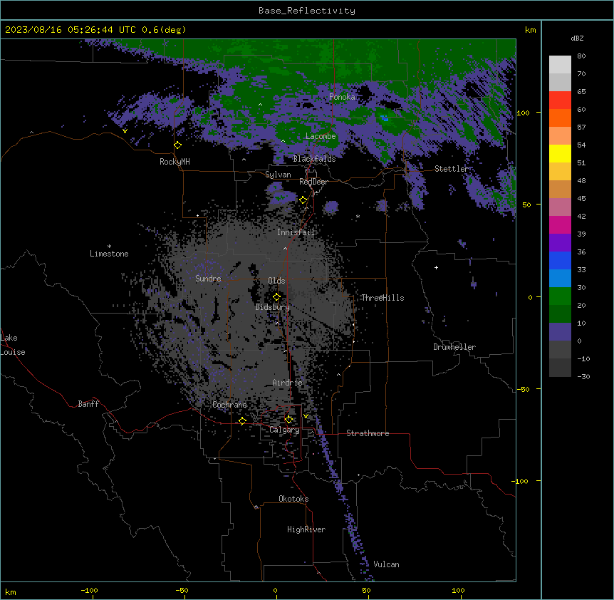Pick the purple 36-39 dBZ legend swatch
This screenshot has width=614, height=600.
coord(560,243)
